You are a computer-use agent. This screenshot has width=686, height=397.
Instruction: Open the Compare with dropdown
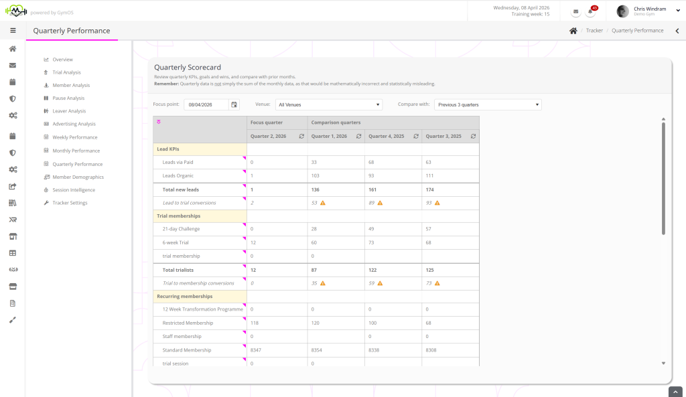pyautogui.click(x=487, y=104)
